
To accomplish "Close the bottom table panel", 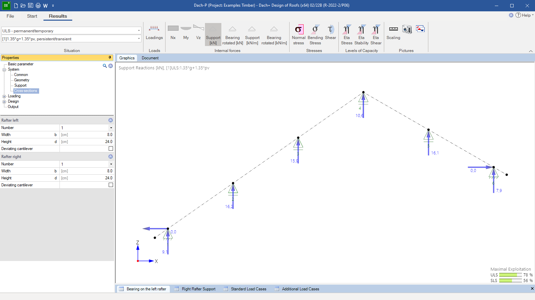I will pos(532,289).
